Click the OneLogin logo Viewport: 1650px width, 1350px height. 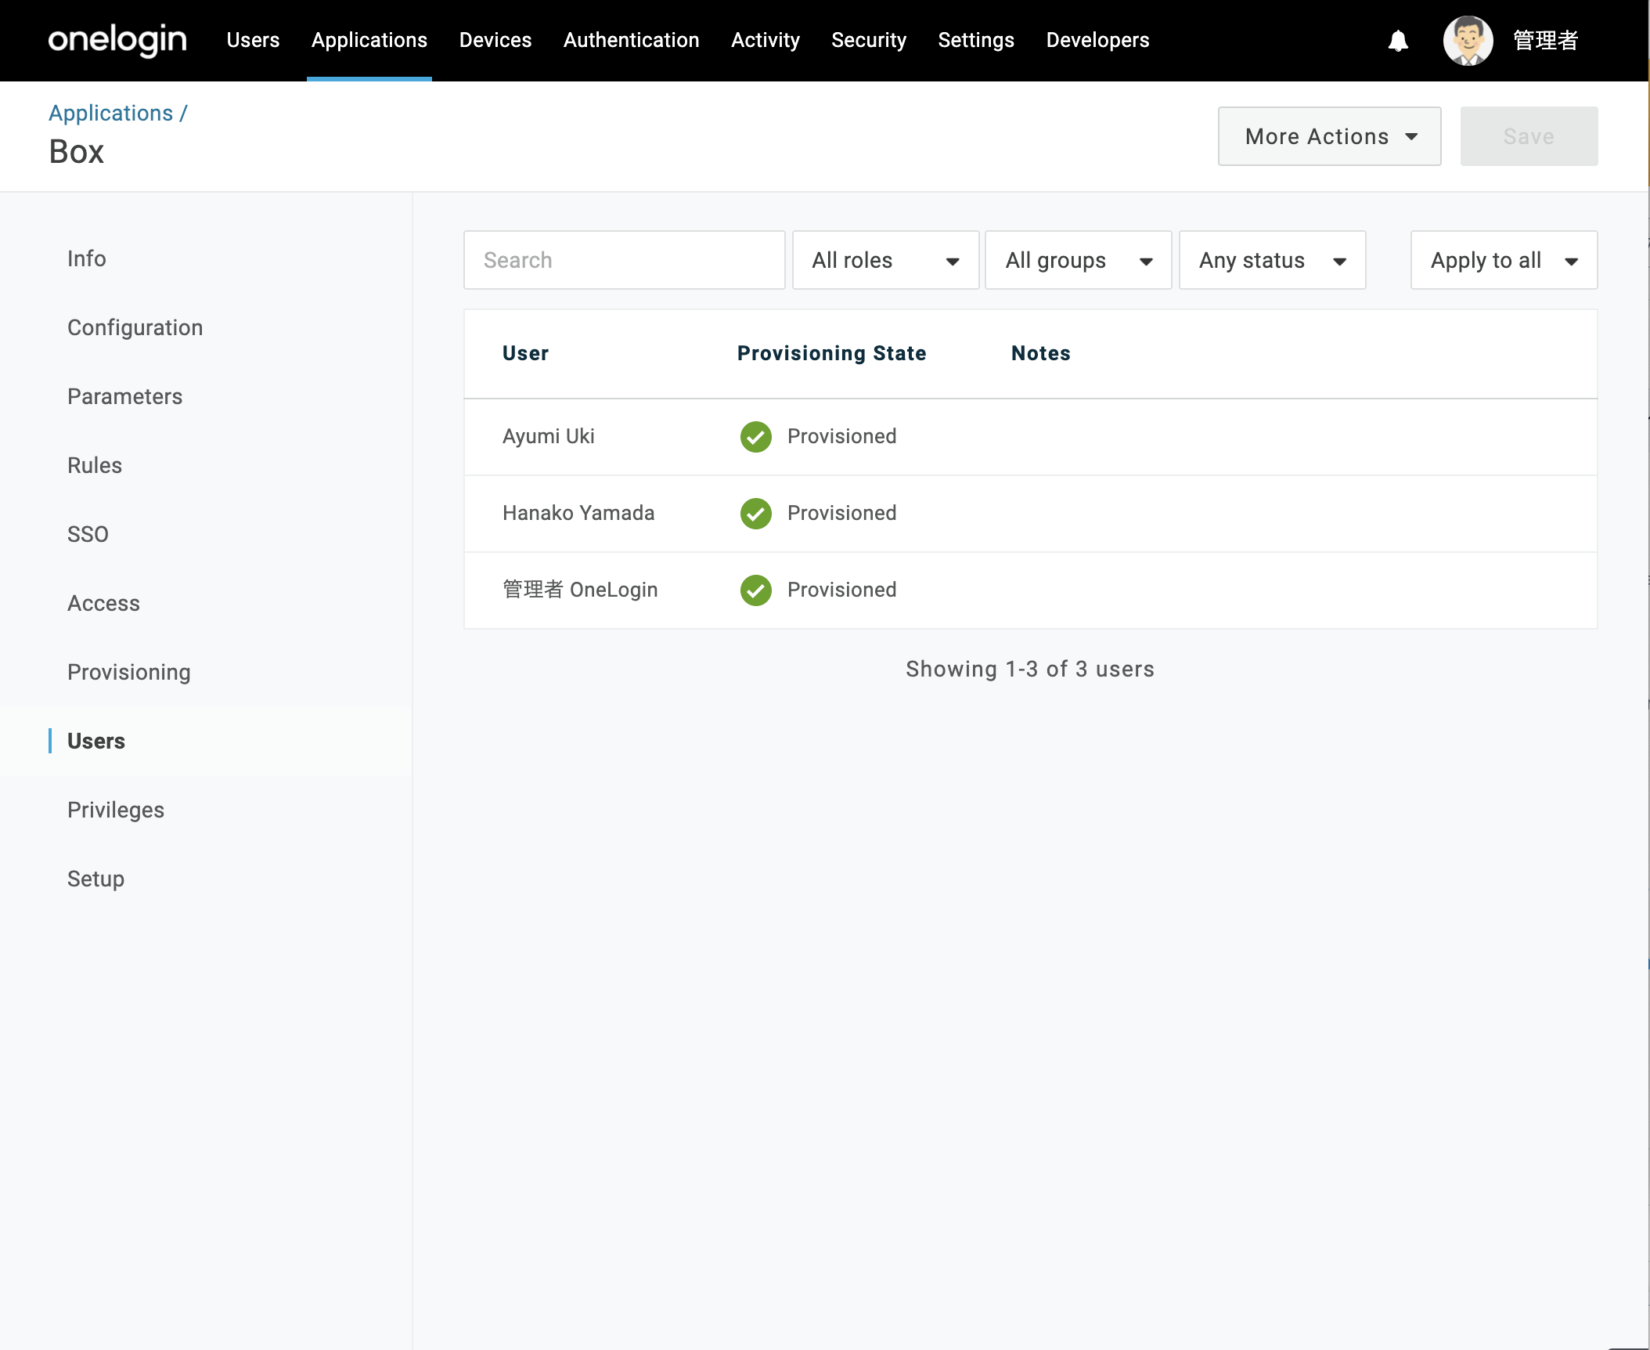(x=117, y=39)
